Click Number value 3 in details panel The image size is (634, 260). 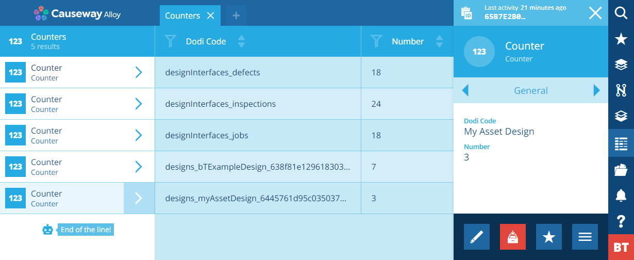coord(466,157)
